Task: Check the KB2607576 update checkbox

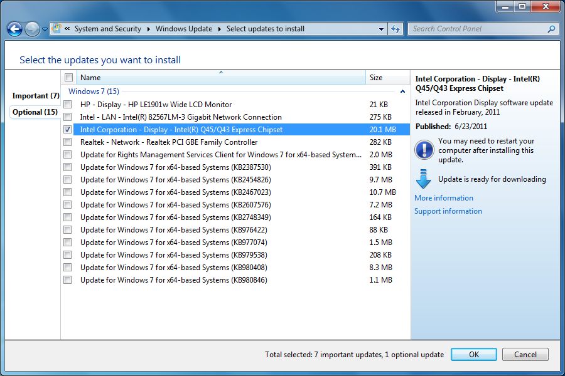Action: coord(67,205)
